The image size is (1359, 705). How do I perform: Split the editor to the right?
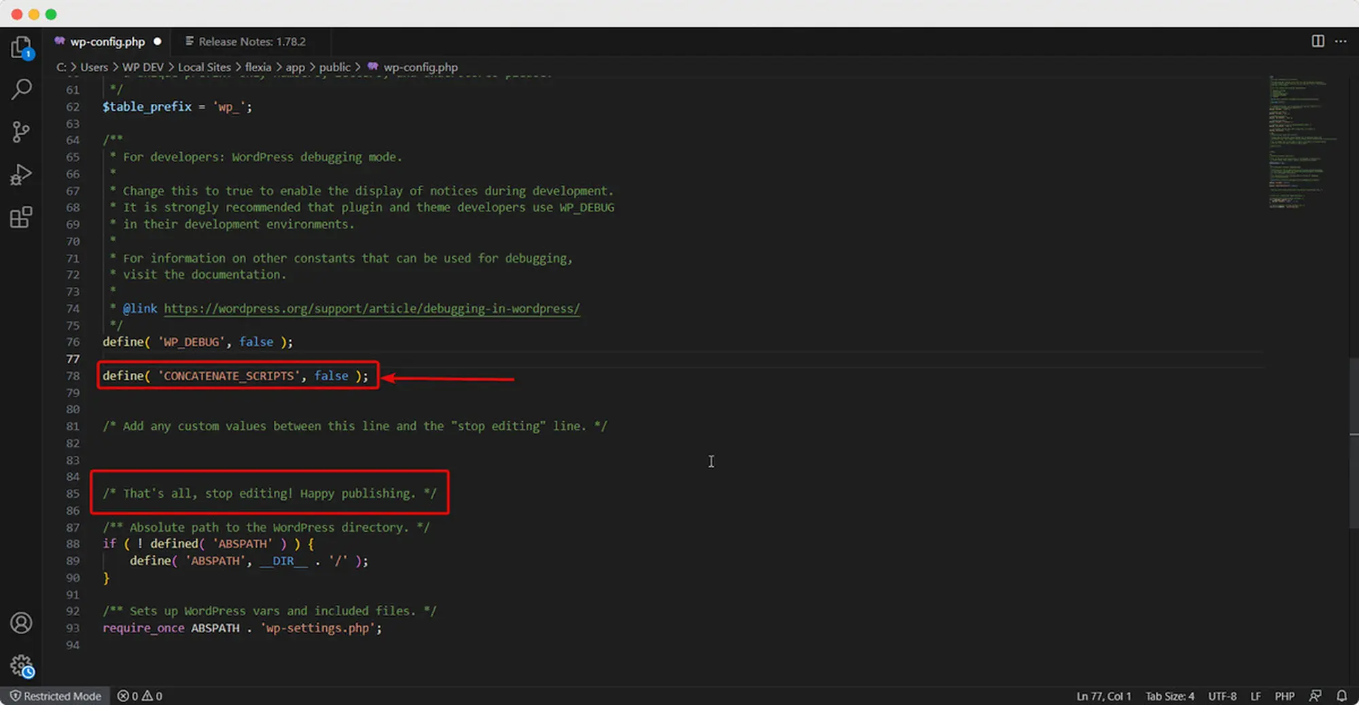pos(1318,41)
